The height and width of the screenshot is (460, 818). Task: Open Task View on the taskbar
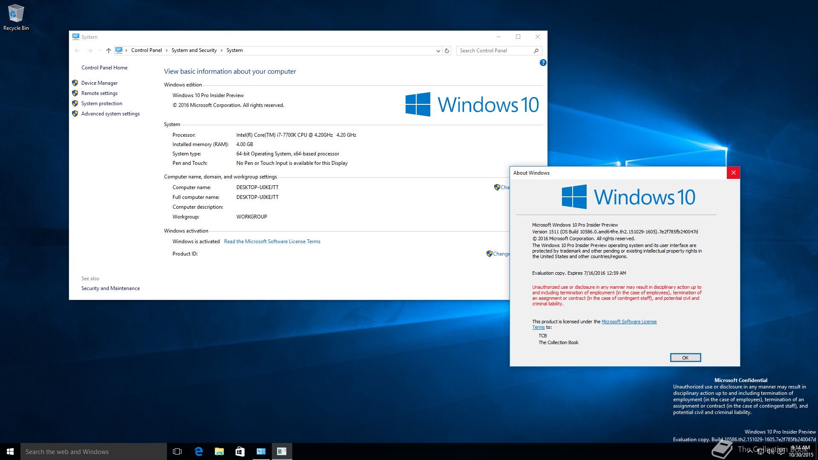[x=177, y=451]
